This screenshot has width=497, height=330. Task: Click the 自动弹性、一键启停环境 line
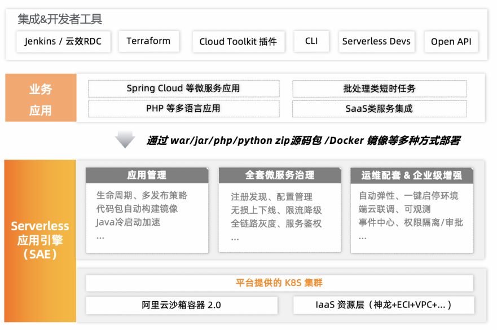click(x=408, y=196)
